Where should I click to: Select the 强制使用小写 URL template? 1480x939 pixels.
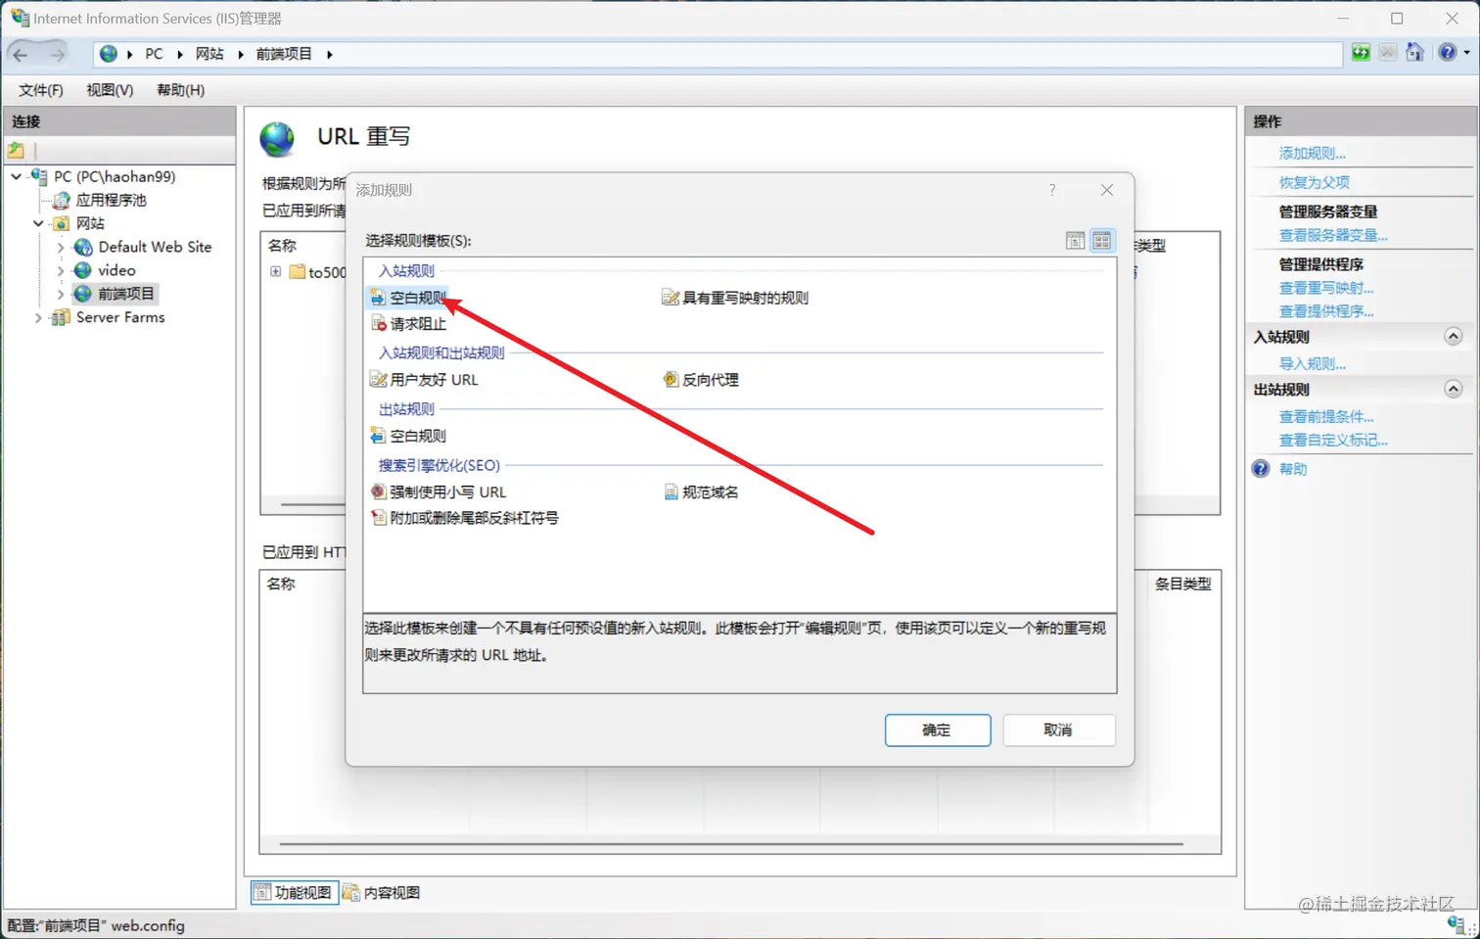pos(439,493)
